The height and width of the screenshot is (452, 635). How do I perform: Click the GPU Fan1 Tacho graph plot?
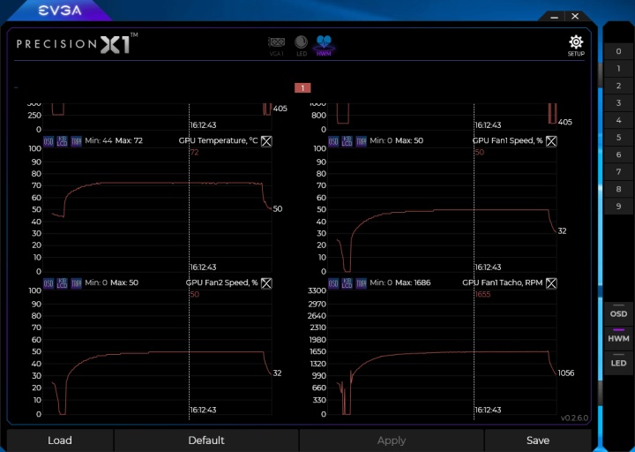point(442,352)
